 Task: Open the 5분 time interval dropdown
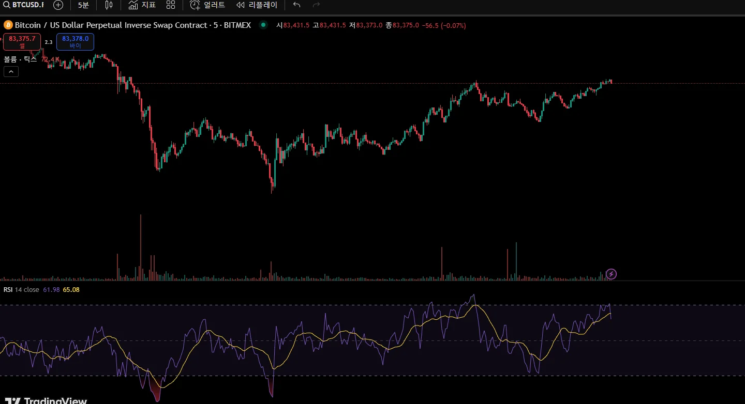point(83,5)
